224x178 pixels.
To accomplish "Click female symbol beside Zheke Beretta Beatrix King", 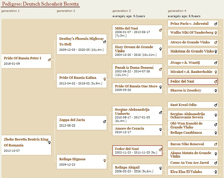I will 49,142.
